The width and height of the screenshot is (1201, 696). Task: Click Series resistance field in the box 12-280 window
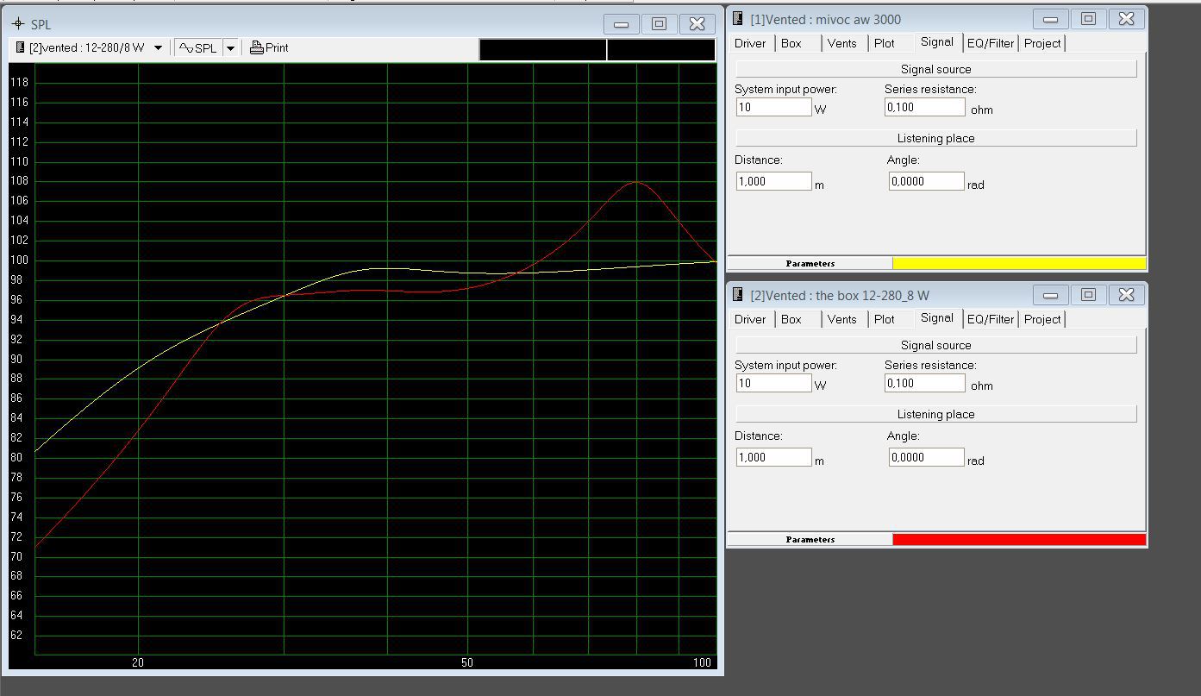(925, 383)
